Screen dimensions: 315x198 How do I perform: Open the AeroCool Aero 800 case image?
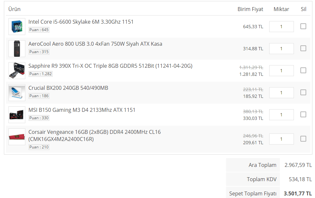(x=17, y=49)
